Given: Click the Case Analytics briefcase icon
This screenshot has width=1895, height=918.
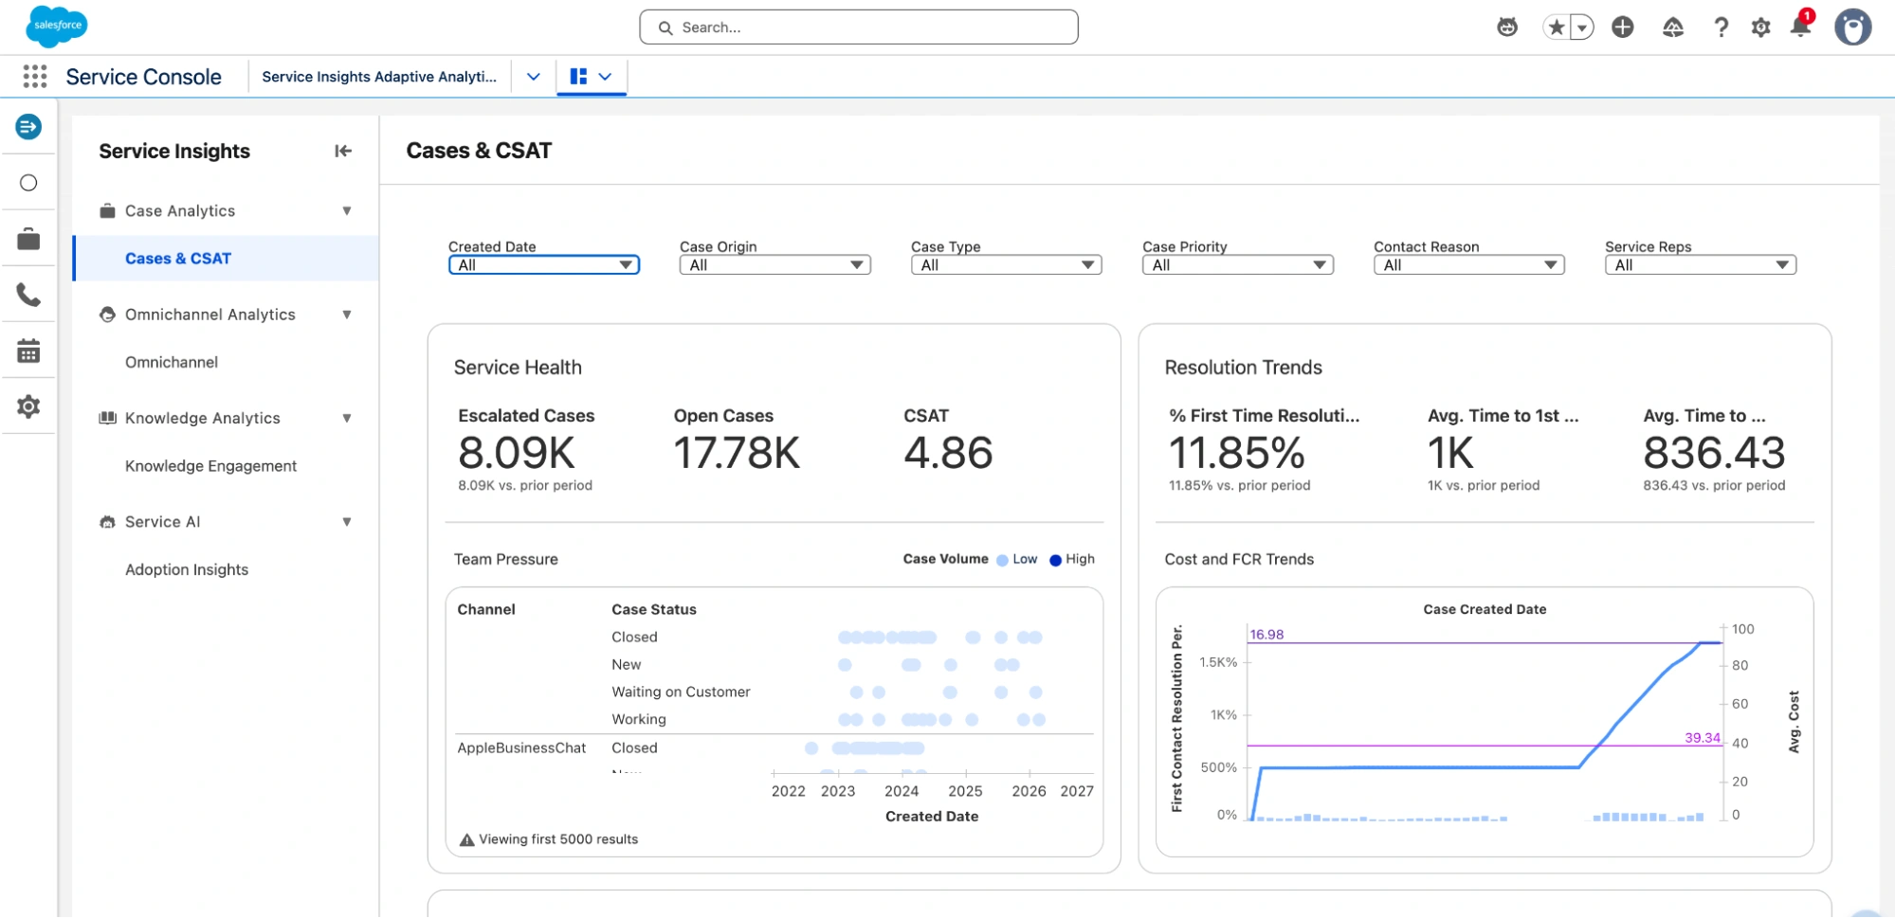Looking at the screenshot, I should tap(108, 210).
